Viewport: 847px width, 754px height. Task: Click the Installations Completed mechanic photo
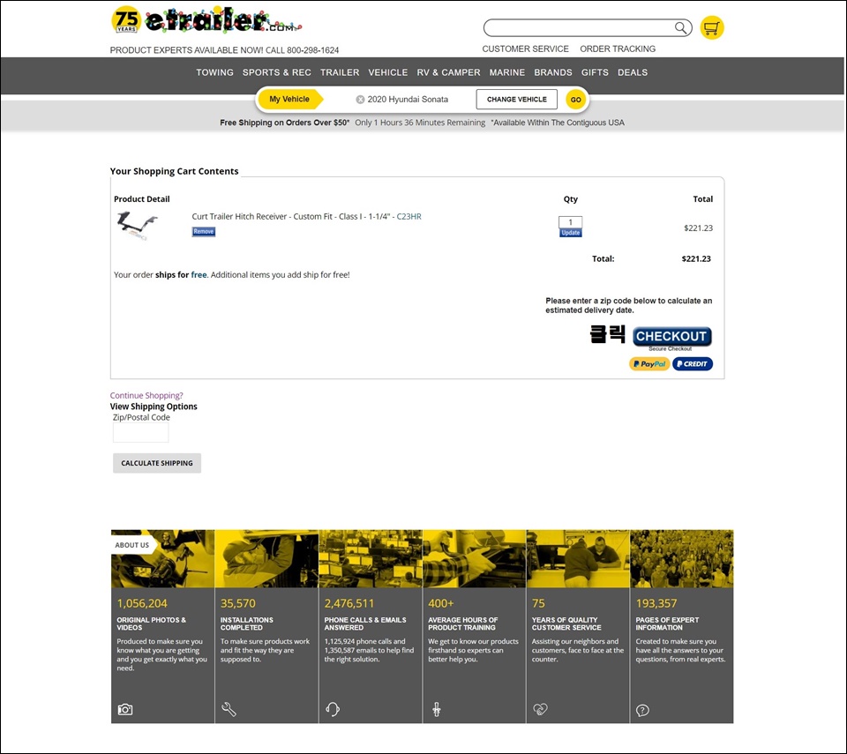(x=266, y=558)
